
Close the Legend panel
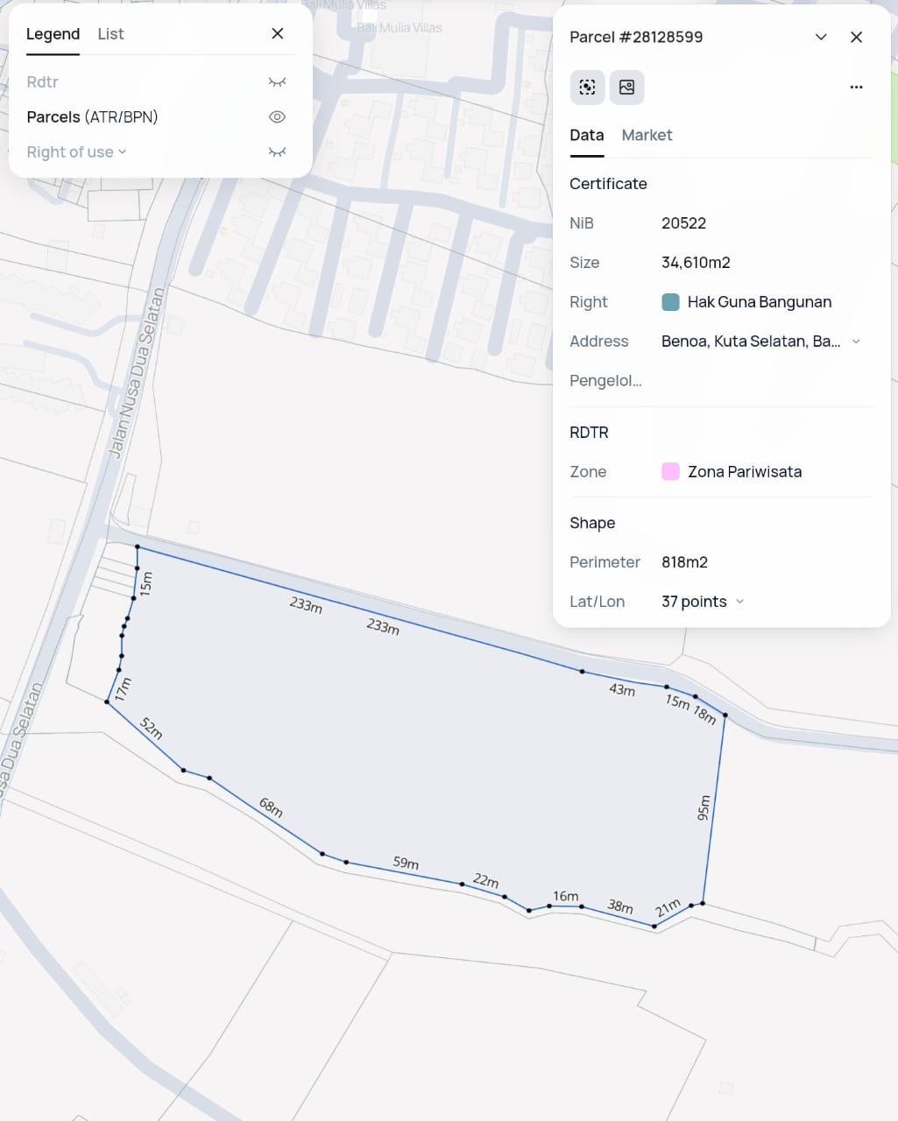pos(278,33)
